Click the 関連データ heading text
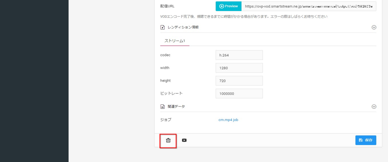388x162 pixels. point(176,106)
